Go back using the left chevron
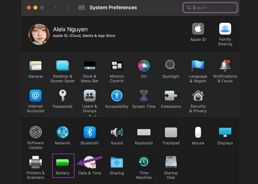This screenshot has width=258, height=184. click(x=56, y=8)
